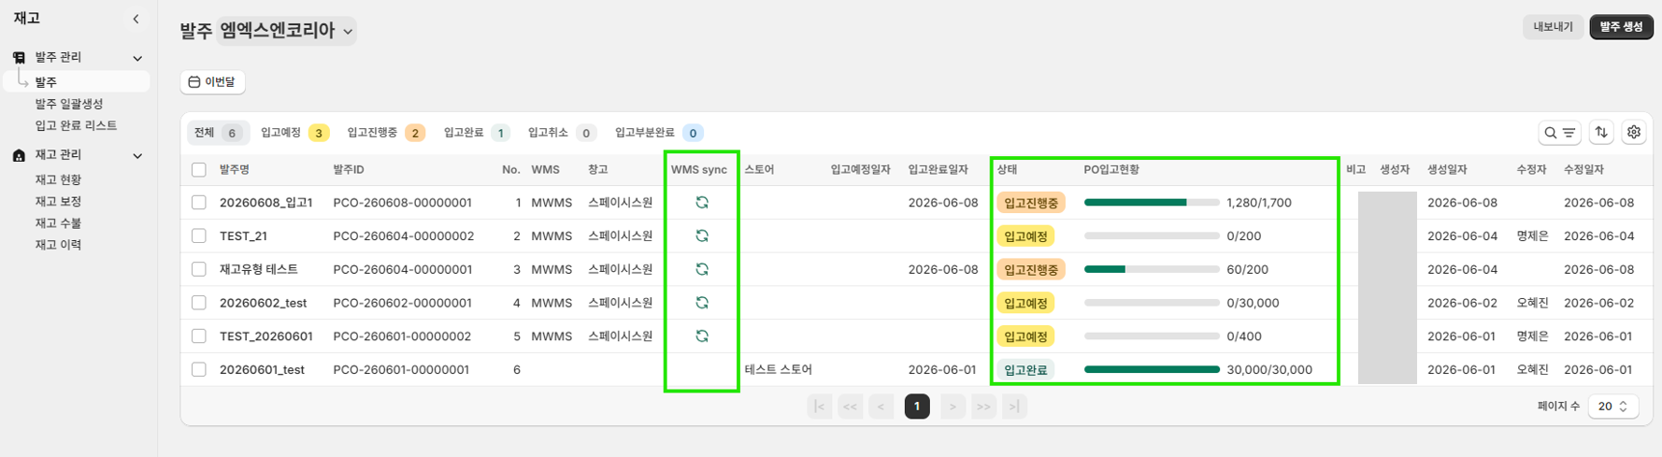Collapse the 재고 sidebar with chevron
This screenshot has height=457, width=1662.
tap(136, 19)
